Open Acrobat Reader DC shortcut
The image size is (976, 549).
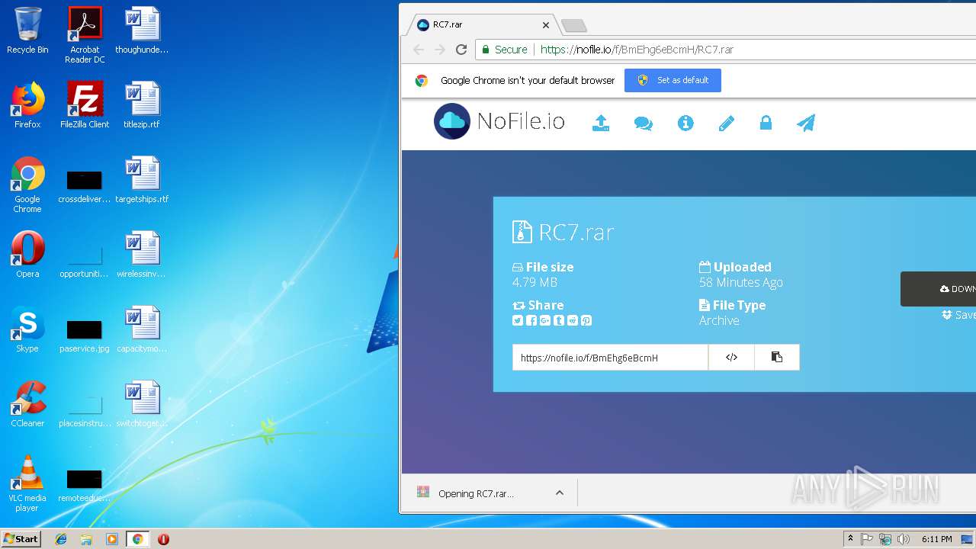85,35
